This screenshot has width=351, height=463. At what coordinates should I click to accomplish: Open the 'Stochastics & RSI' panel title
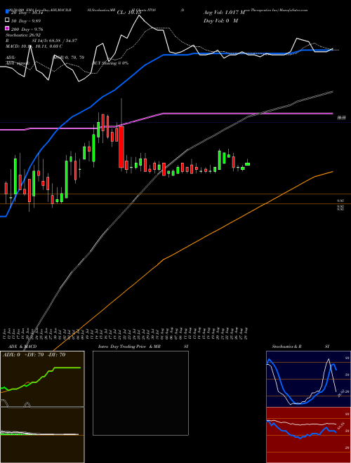click(x=300, y=347)
